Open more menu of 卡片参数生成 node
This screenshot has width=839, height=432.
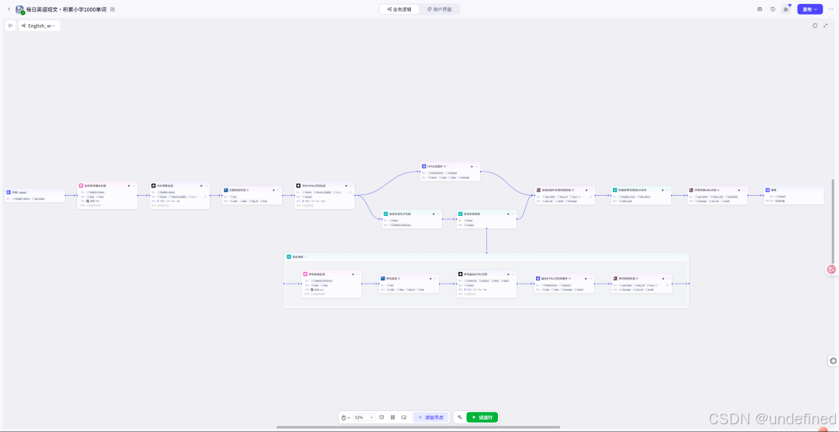click(206, 186)
